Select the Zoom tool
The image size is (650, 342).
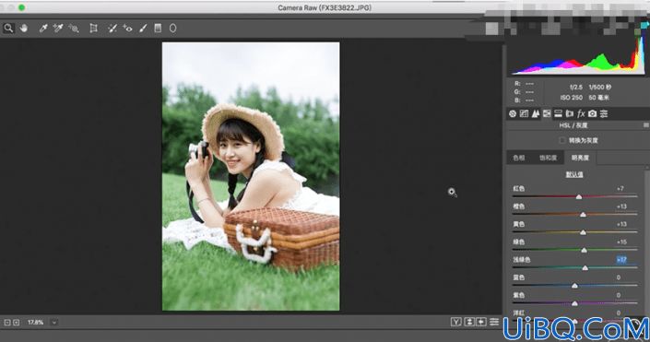point(8,29)
